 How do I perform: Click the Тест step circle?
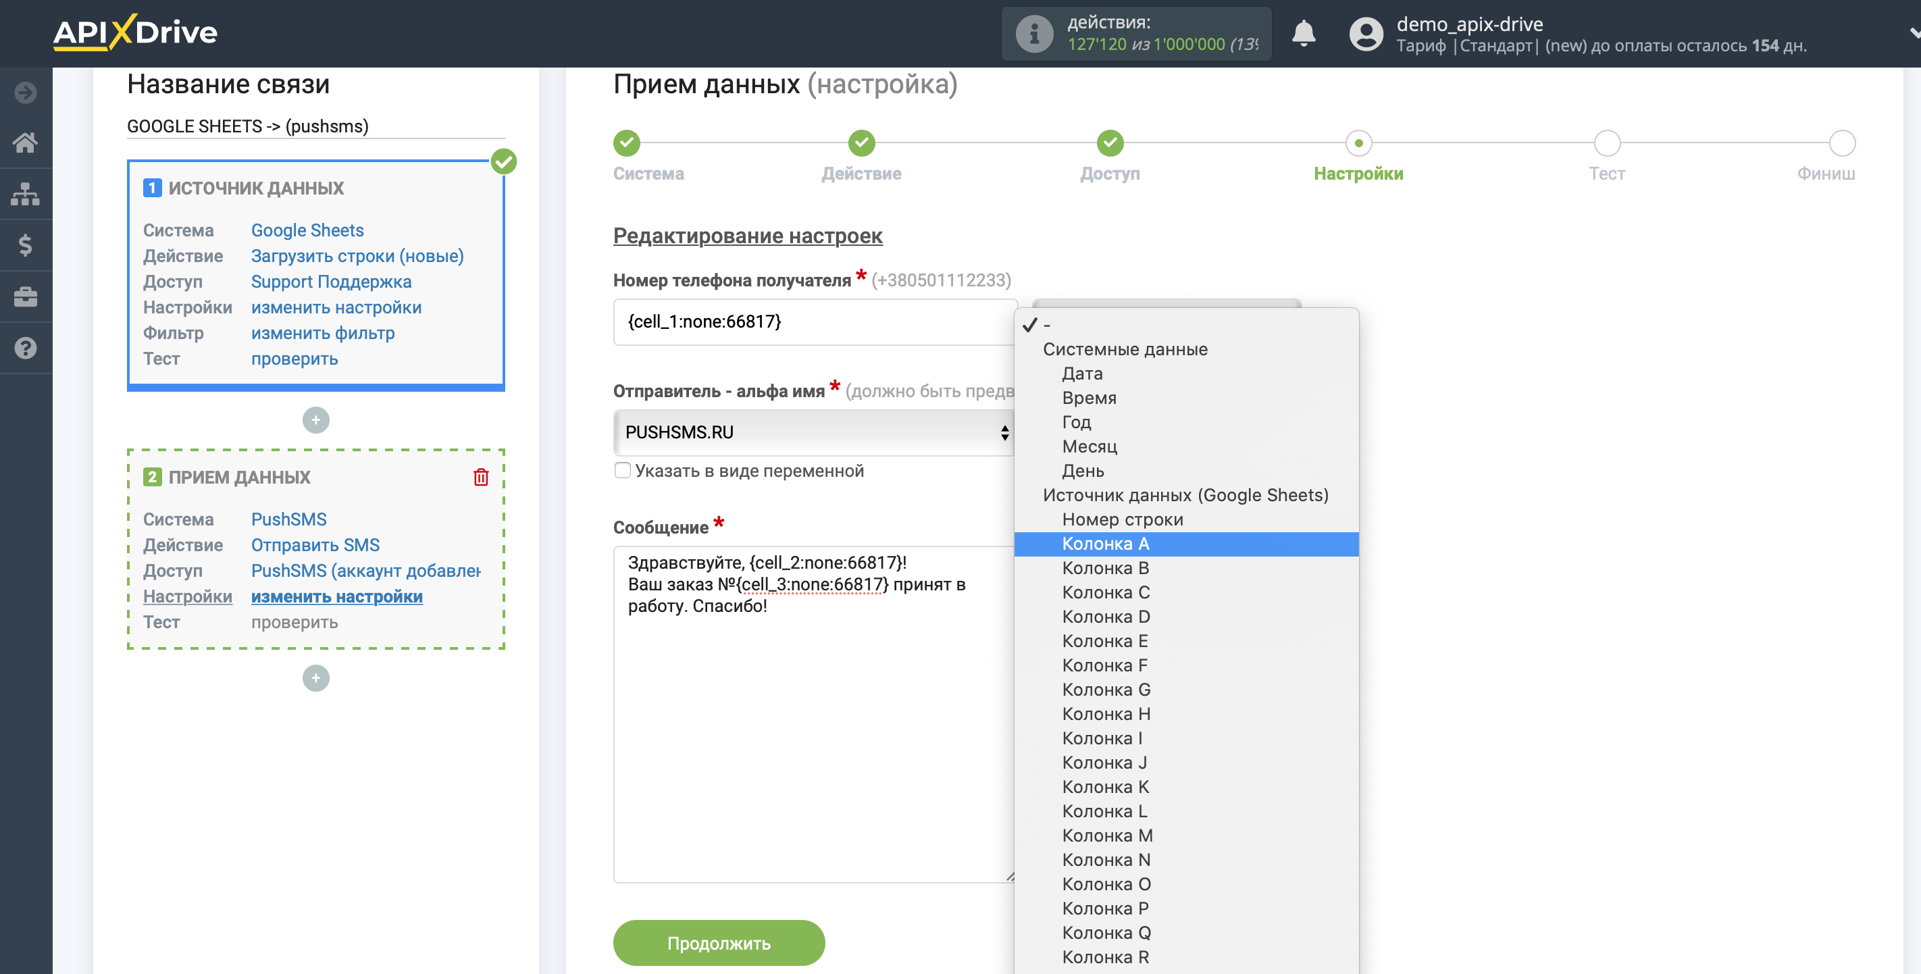point(1607,143)
